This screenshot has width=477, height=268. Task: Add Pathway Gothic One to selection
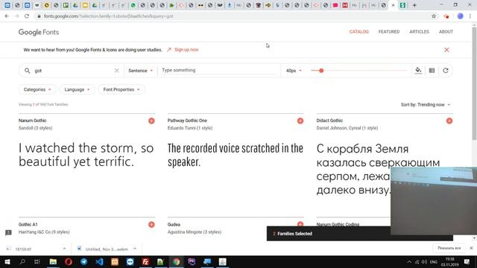[300, 121]
